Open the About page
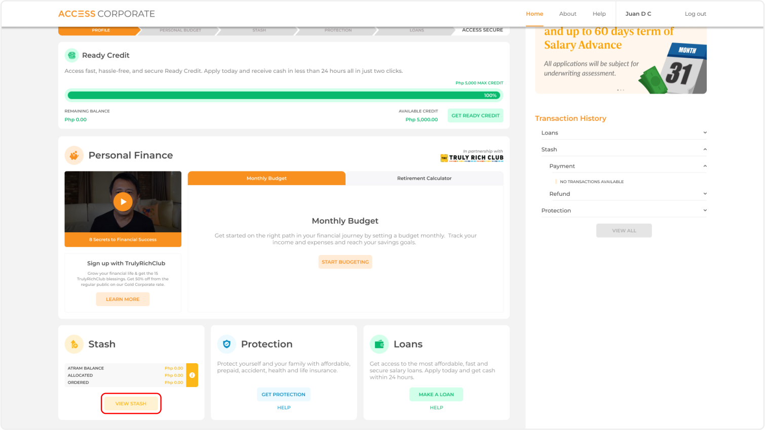This screenshot has width=765, height=430. (568, 14)
